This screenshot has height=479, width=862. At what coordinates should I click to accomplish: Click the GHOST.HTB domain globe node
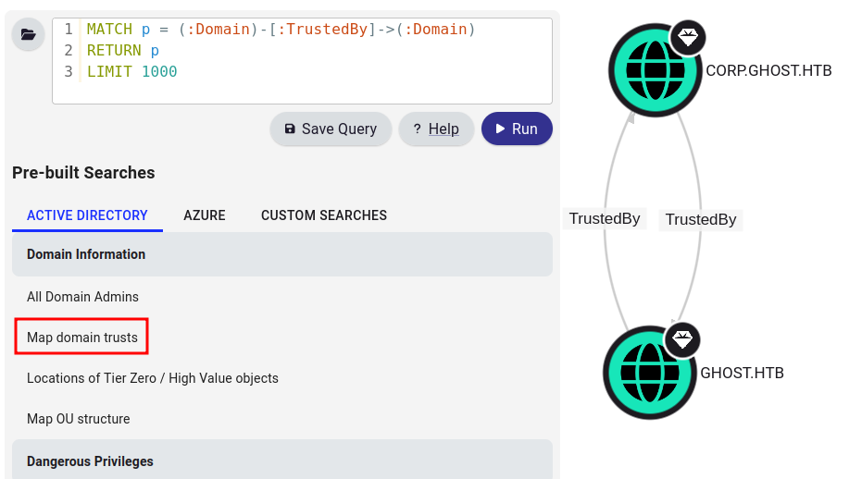[x=648, y=373]
